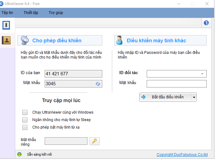Open the address book contacts icon
216x160 pixels.
tap(6, 40)
